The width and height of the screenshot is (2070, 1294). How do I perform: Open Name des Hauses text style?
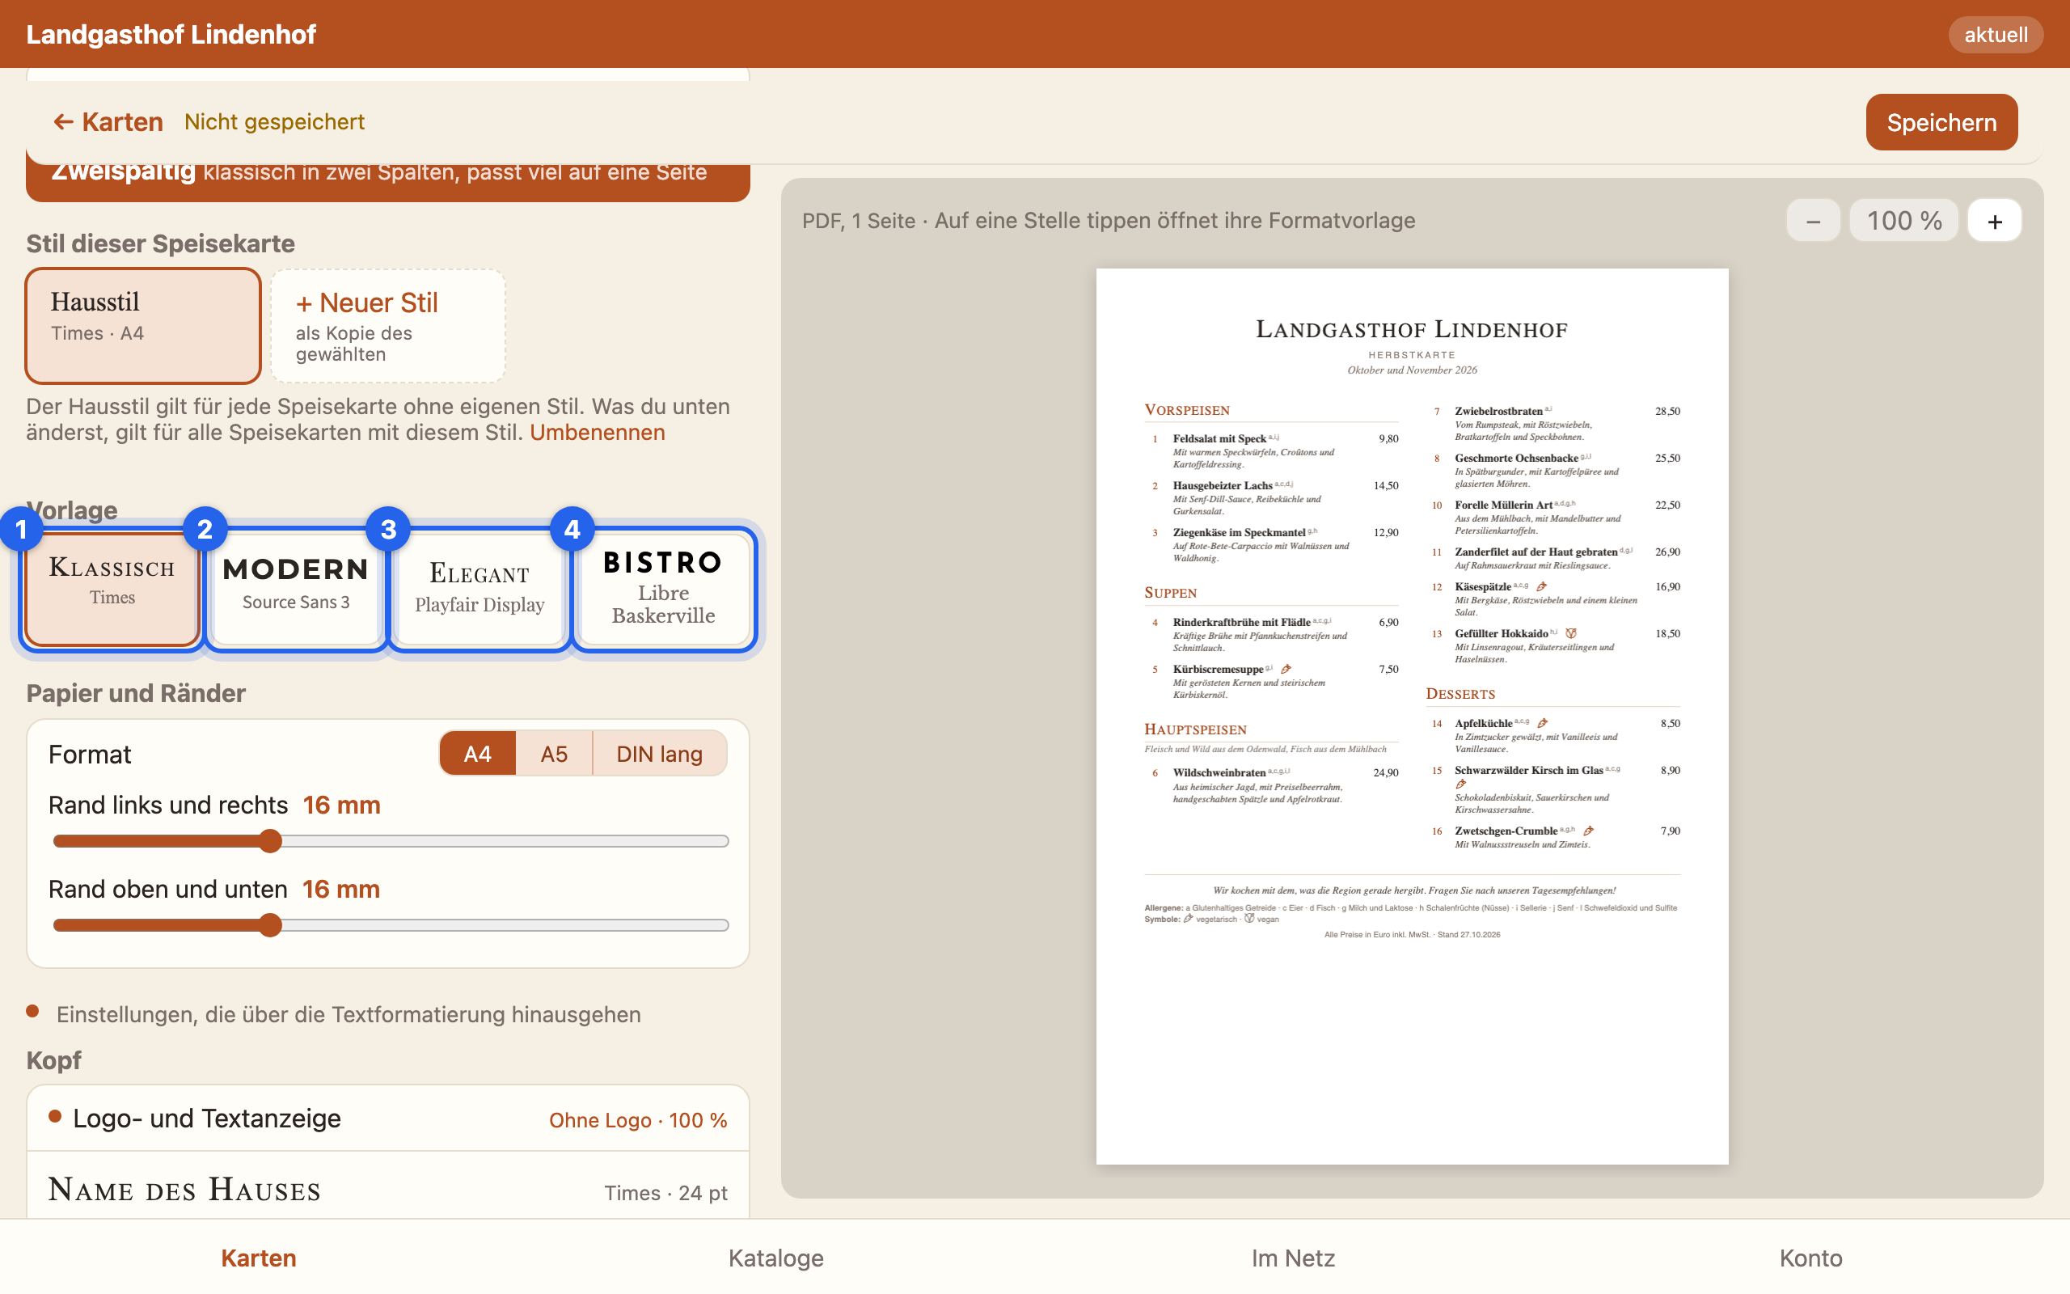pyautogui.click(x=388, y=1190)
